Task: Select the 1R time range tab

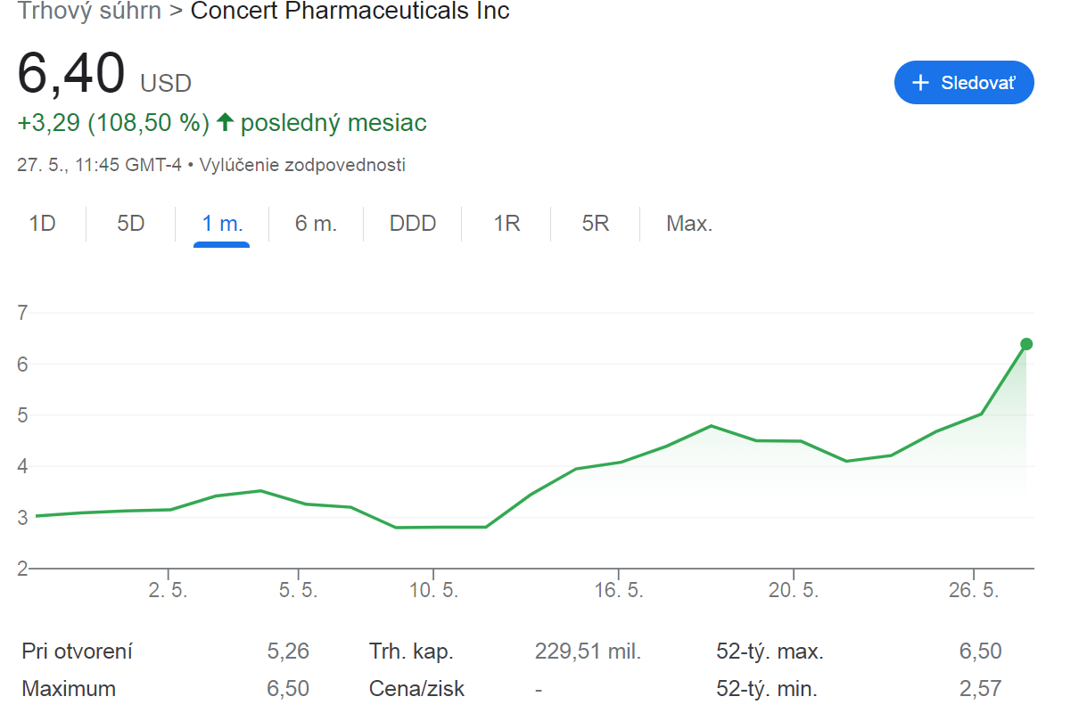Action: coord(506,223)
